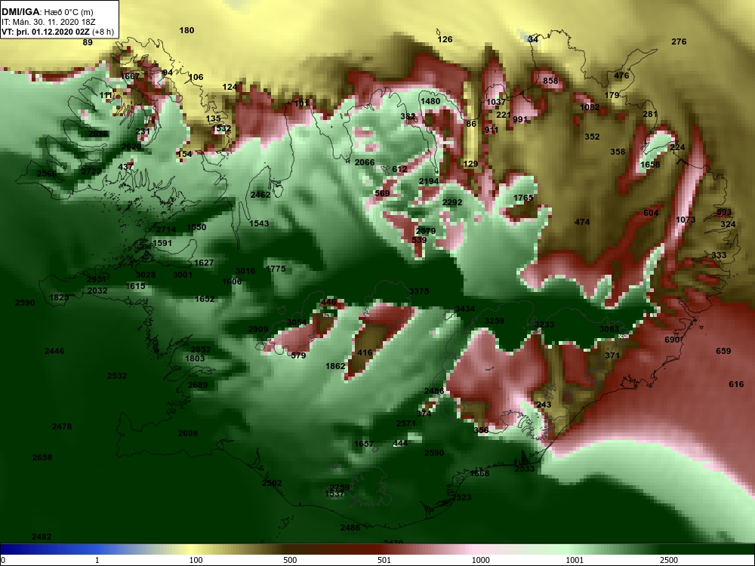This screenshot has height=566, width=755.
Task: Click the map value 2714
Action: [166, 229]
